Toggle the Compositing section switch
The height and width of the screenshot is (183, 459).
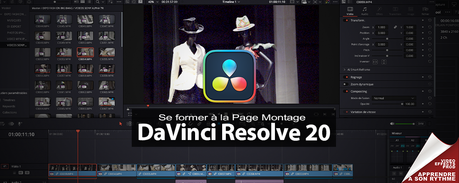[x=346, y=91]
